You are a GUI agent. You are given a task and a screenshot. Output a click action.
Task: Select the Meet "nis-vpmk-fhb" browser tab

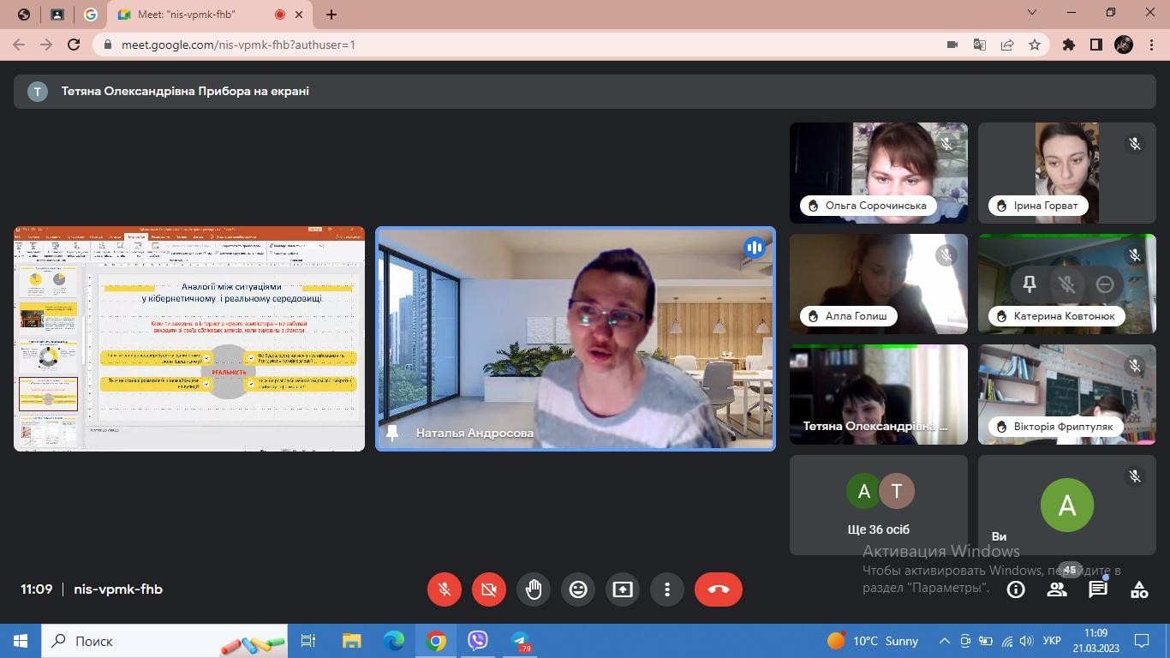tap(197, 15)
